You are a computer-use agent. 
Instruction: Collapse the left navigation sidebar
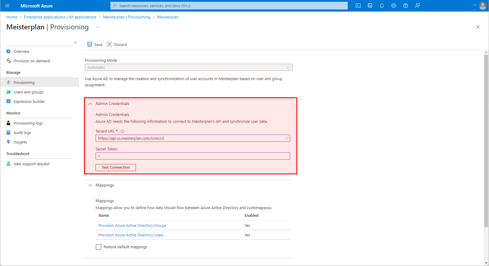coord(75,43)
